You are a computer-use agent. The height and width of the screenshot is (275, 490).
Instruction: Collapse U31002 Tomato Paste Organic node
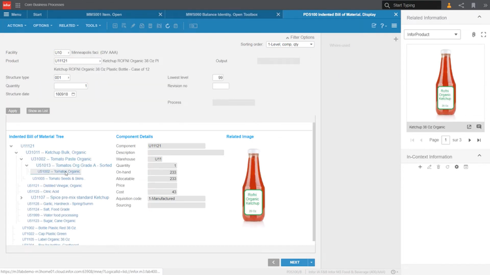coord(22,159)
